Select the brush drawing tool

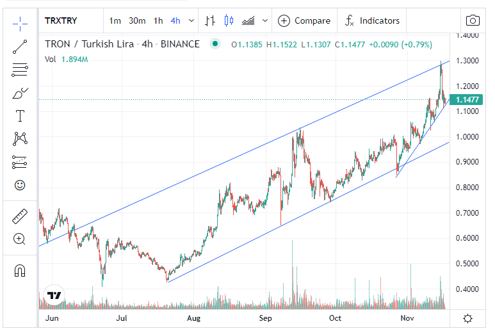tap(20, 93)
